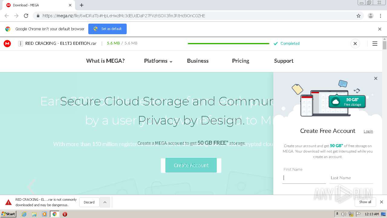Select the Download - MEGA tab

point(39,5)
